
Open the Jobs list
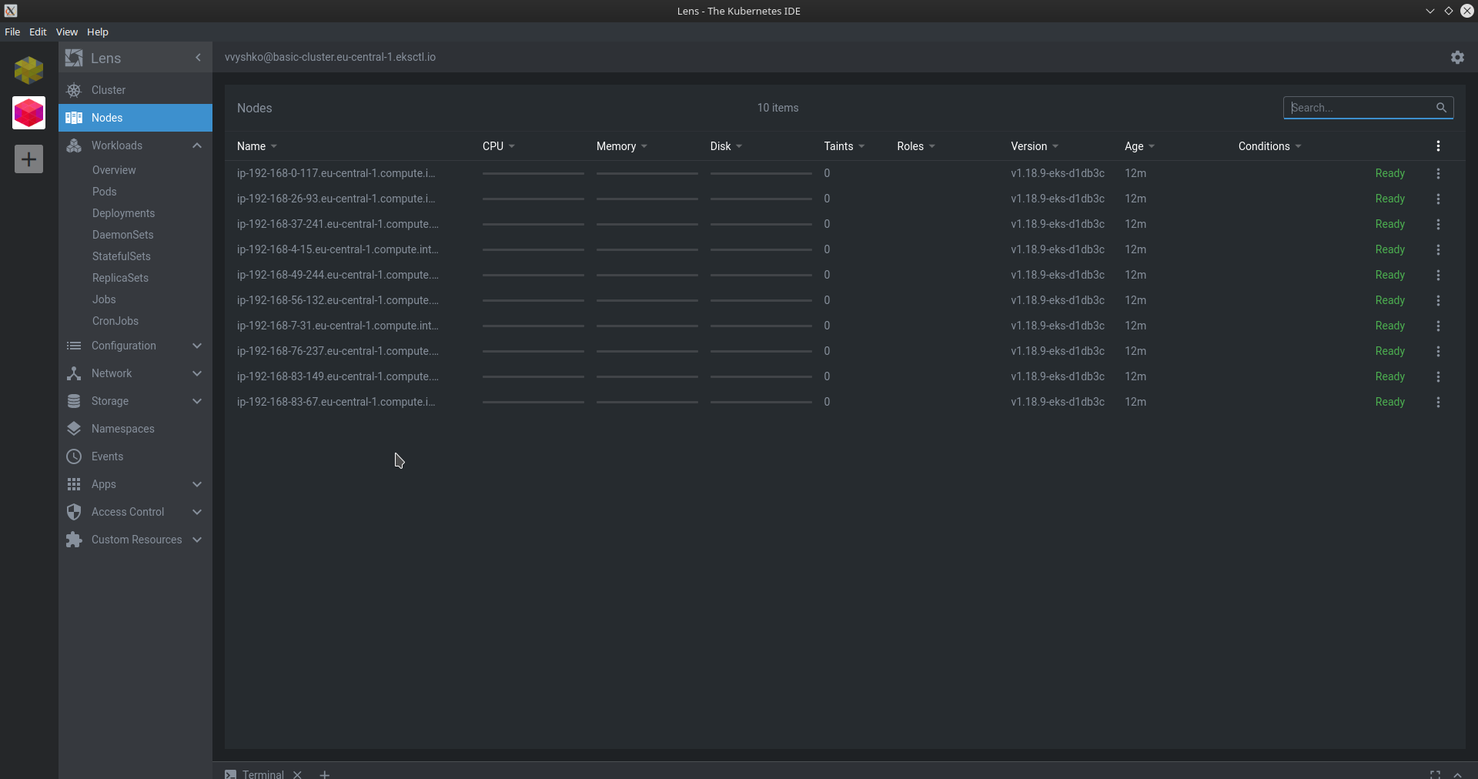[104, 299]
